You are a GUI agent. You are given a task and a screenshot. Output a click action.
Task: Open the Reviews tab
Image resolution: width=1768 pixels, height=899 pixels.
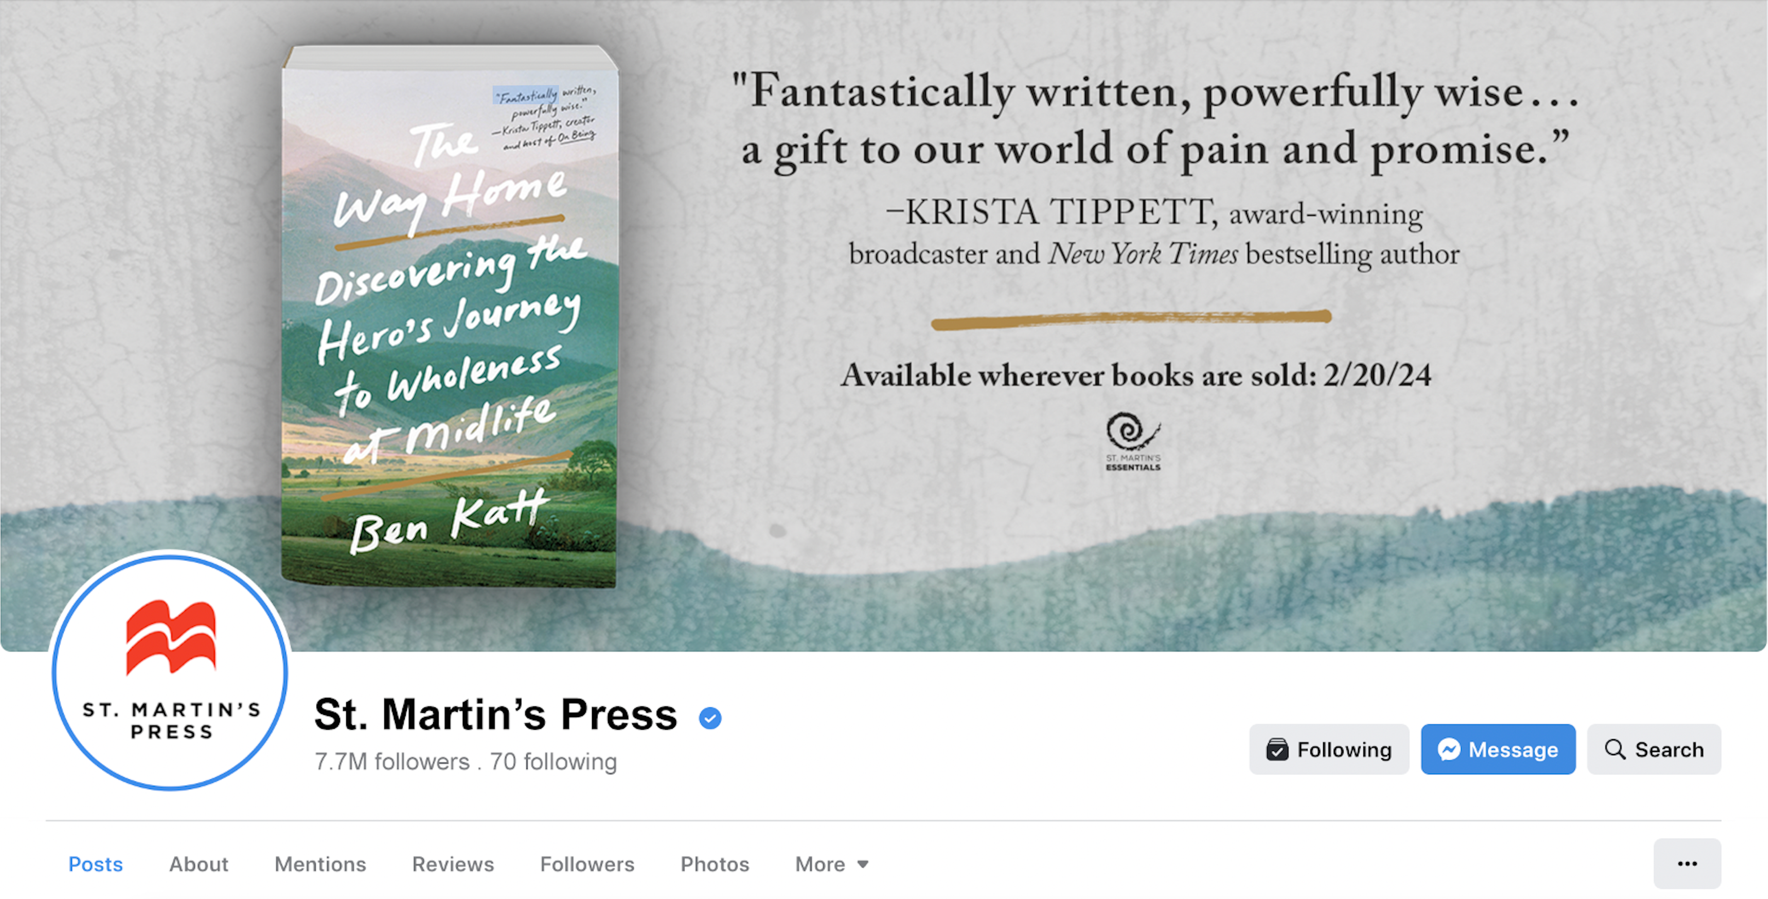pos(453,864)
